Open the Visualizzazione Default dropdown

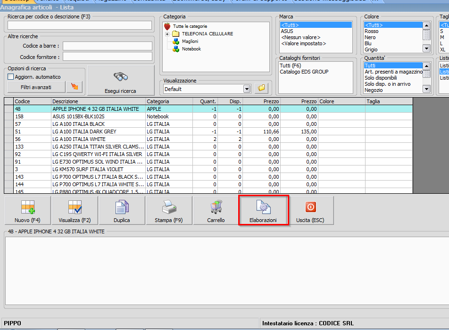(247, 89)
